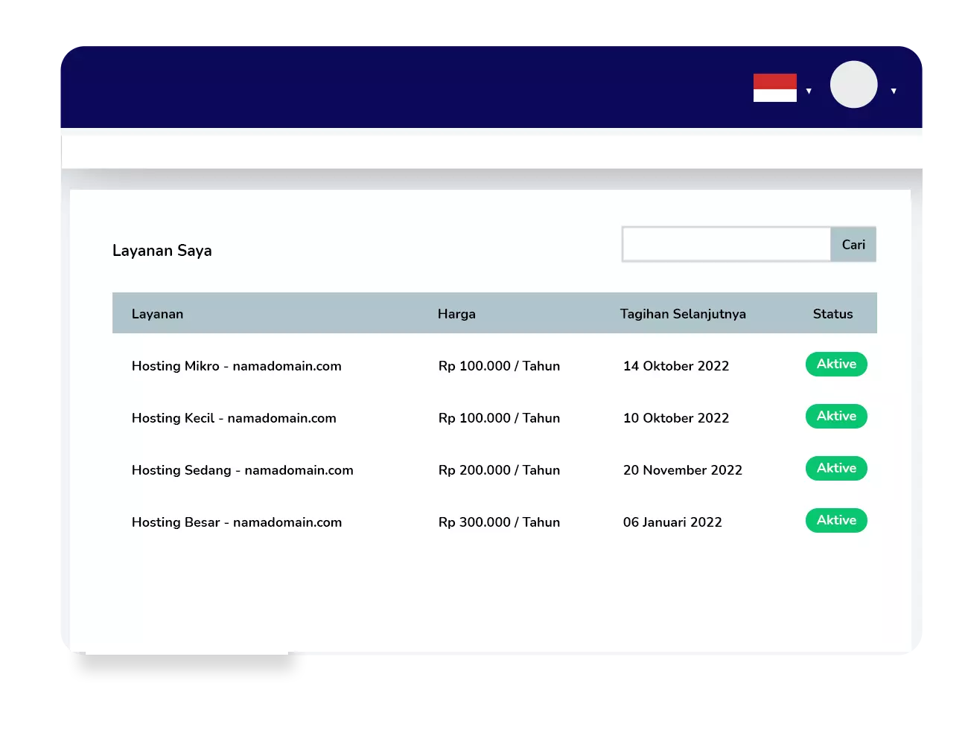Click the Indonesian flag language icon
The width and height of the screenshot is (968, 744).
774,88
